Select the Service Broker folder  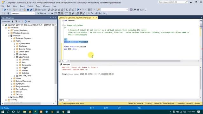22,89
